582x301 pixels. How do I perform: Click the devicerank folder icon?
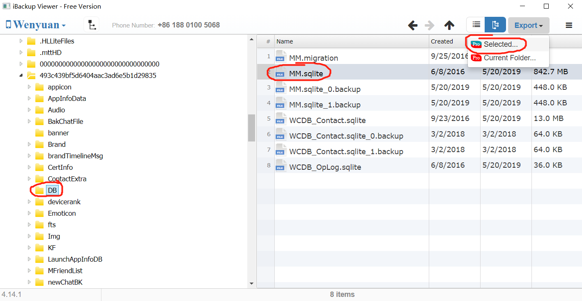[x=39, y=202]
